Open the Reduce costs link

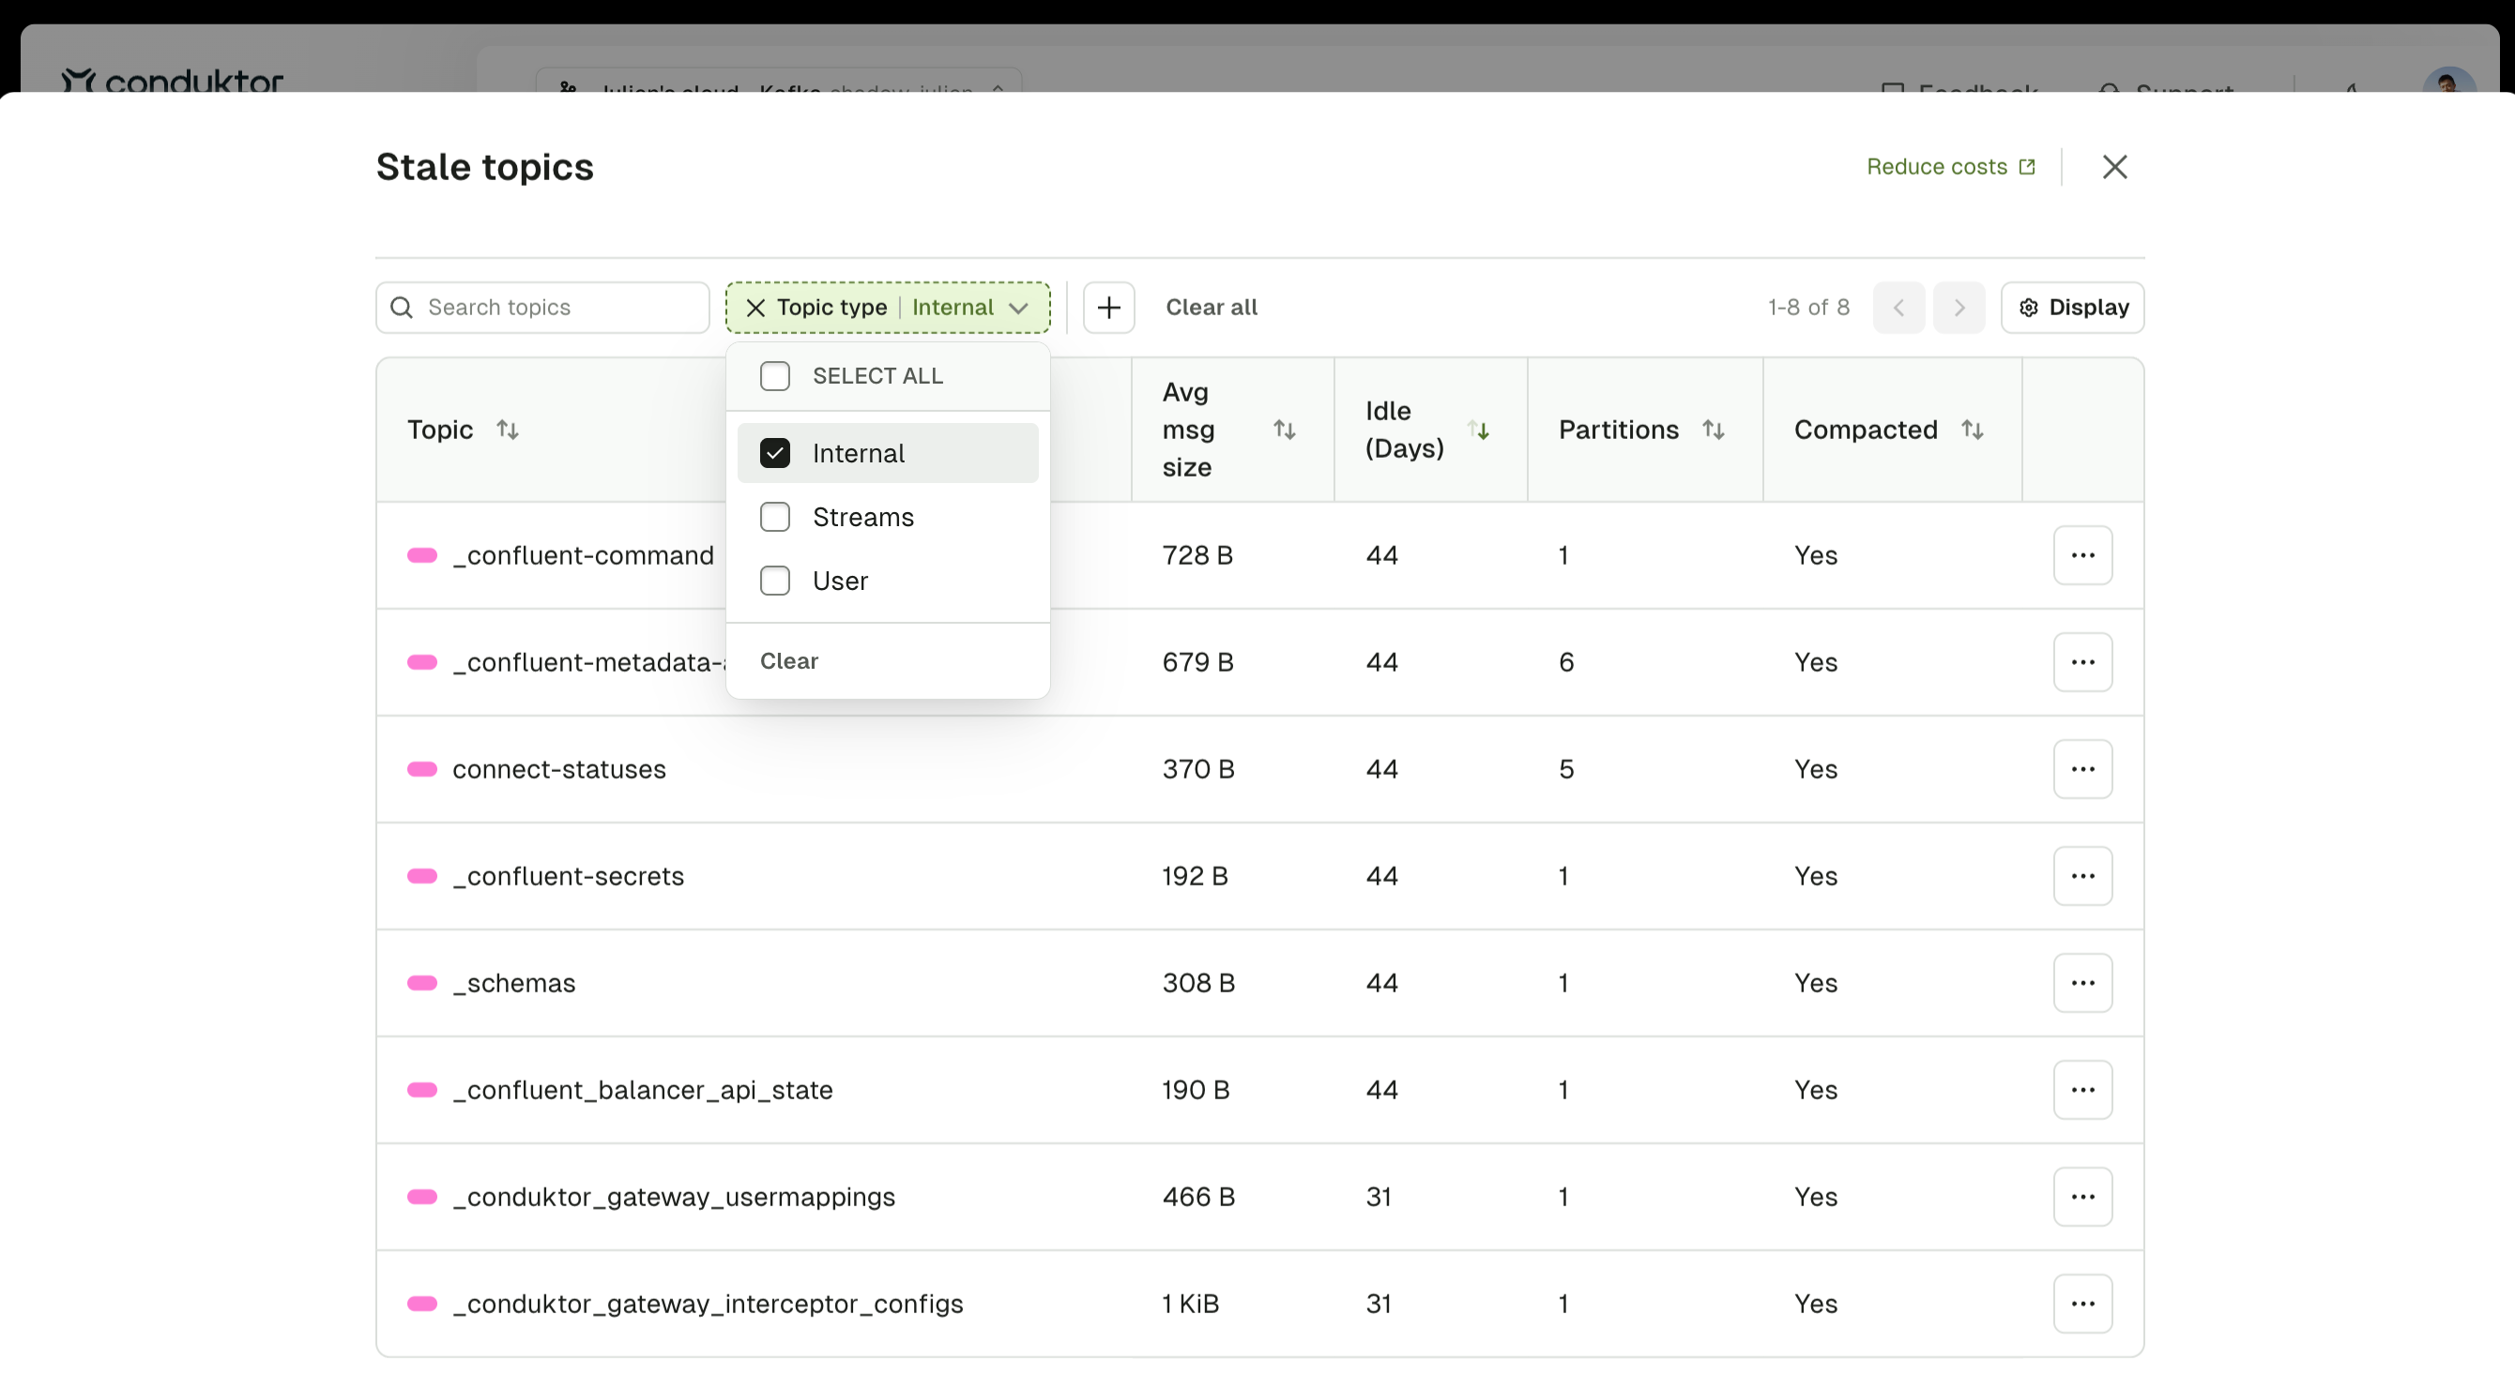tap(1949, 166)
